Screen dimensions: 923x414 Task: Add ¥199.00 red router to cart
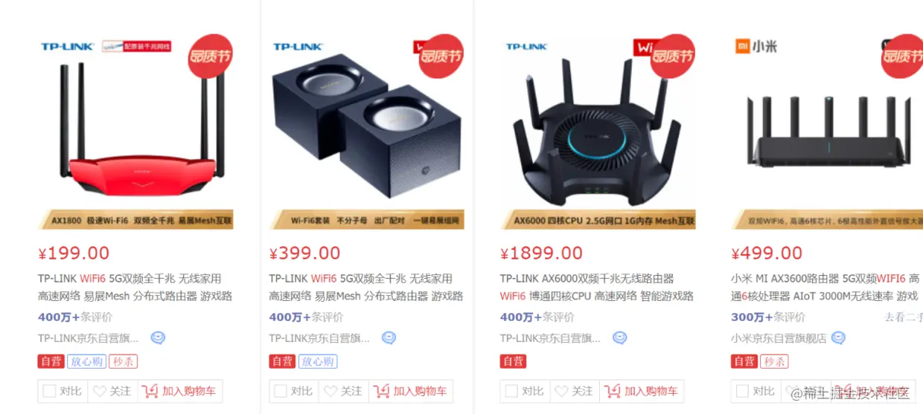point(180,391)
